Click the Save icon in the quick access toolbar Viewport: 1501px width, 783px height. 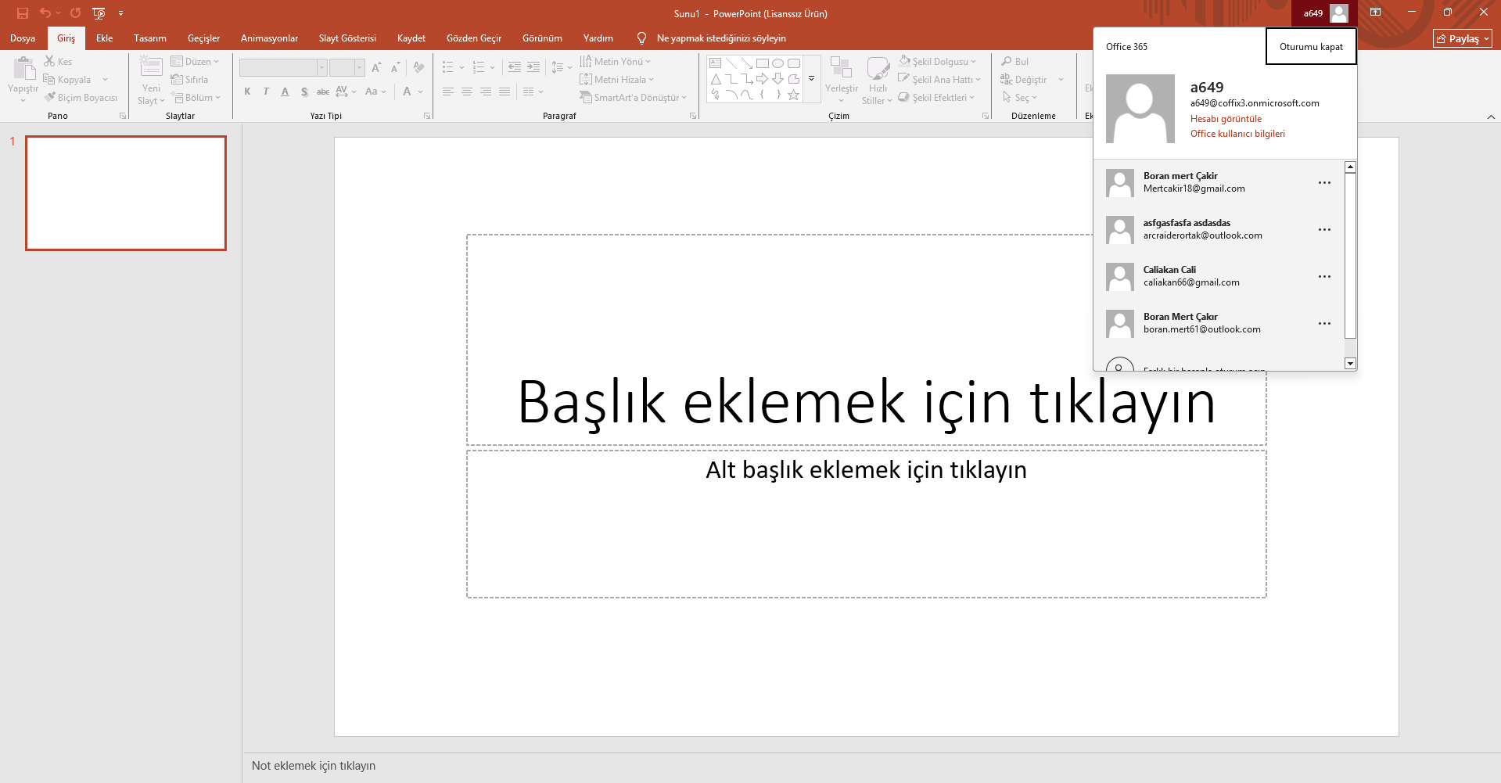[23, 13]
